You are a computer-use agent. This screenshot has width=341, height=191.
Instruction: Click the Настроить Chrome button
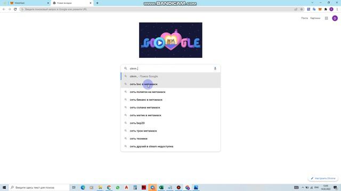pyautogui.click(x=323, y=178)
